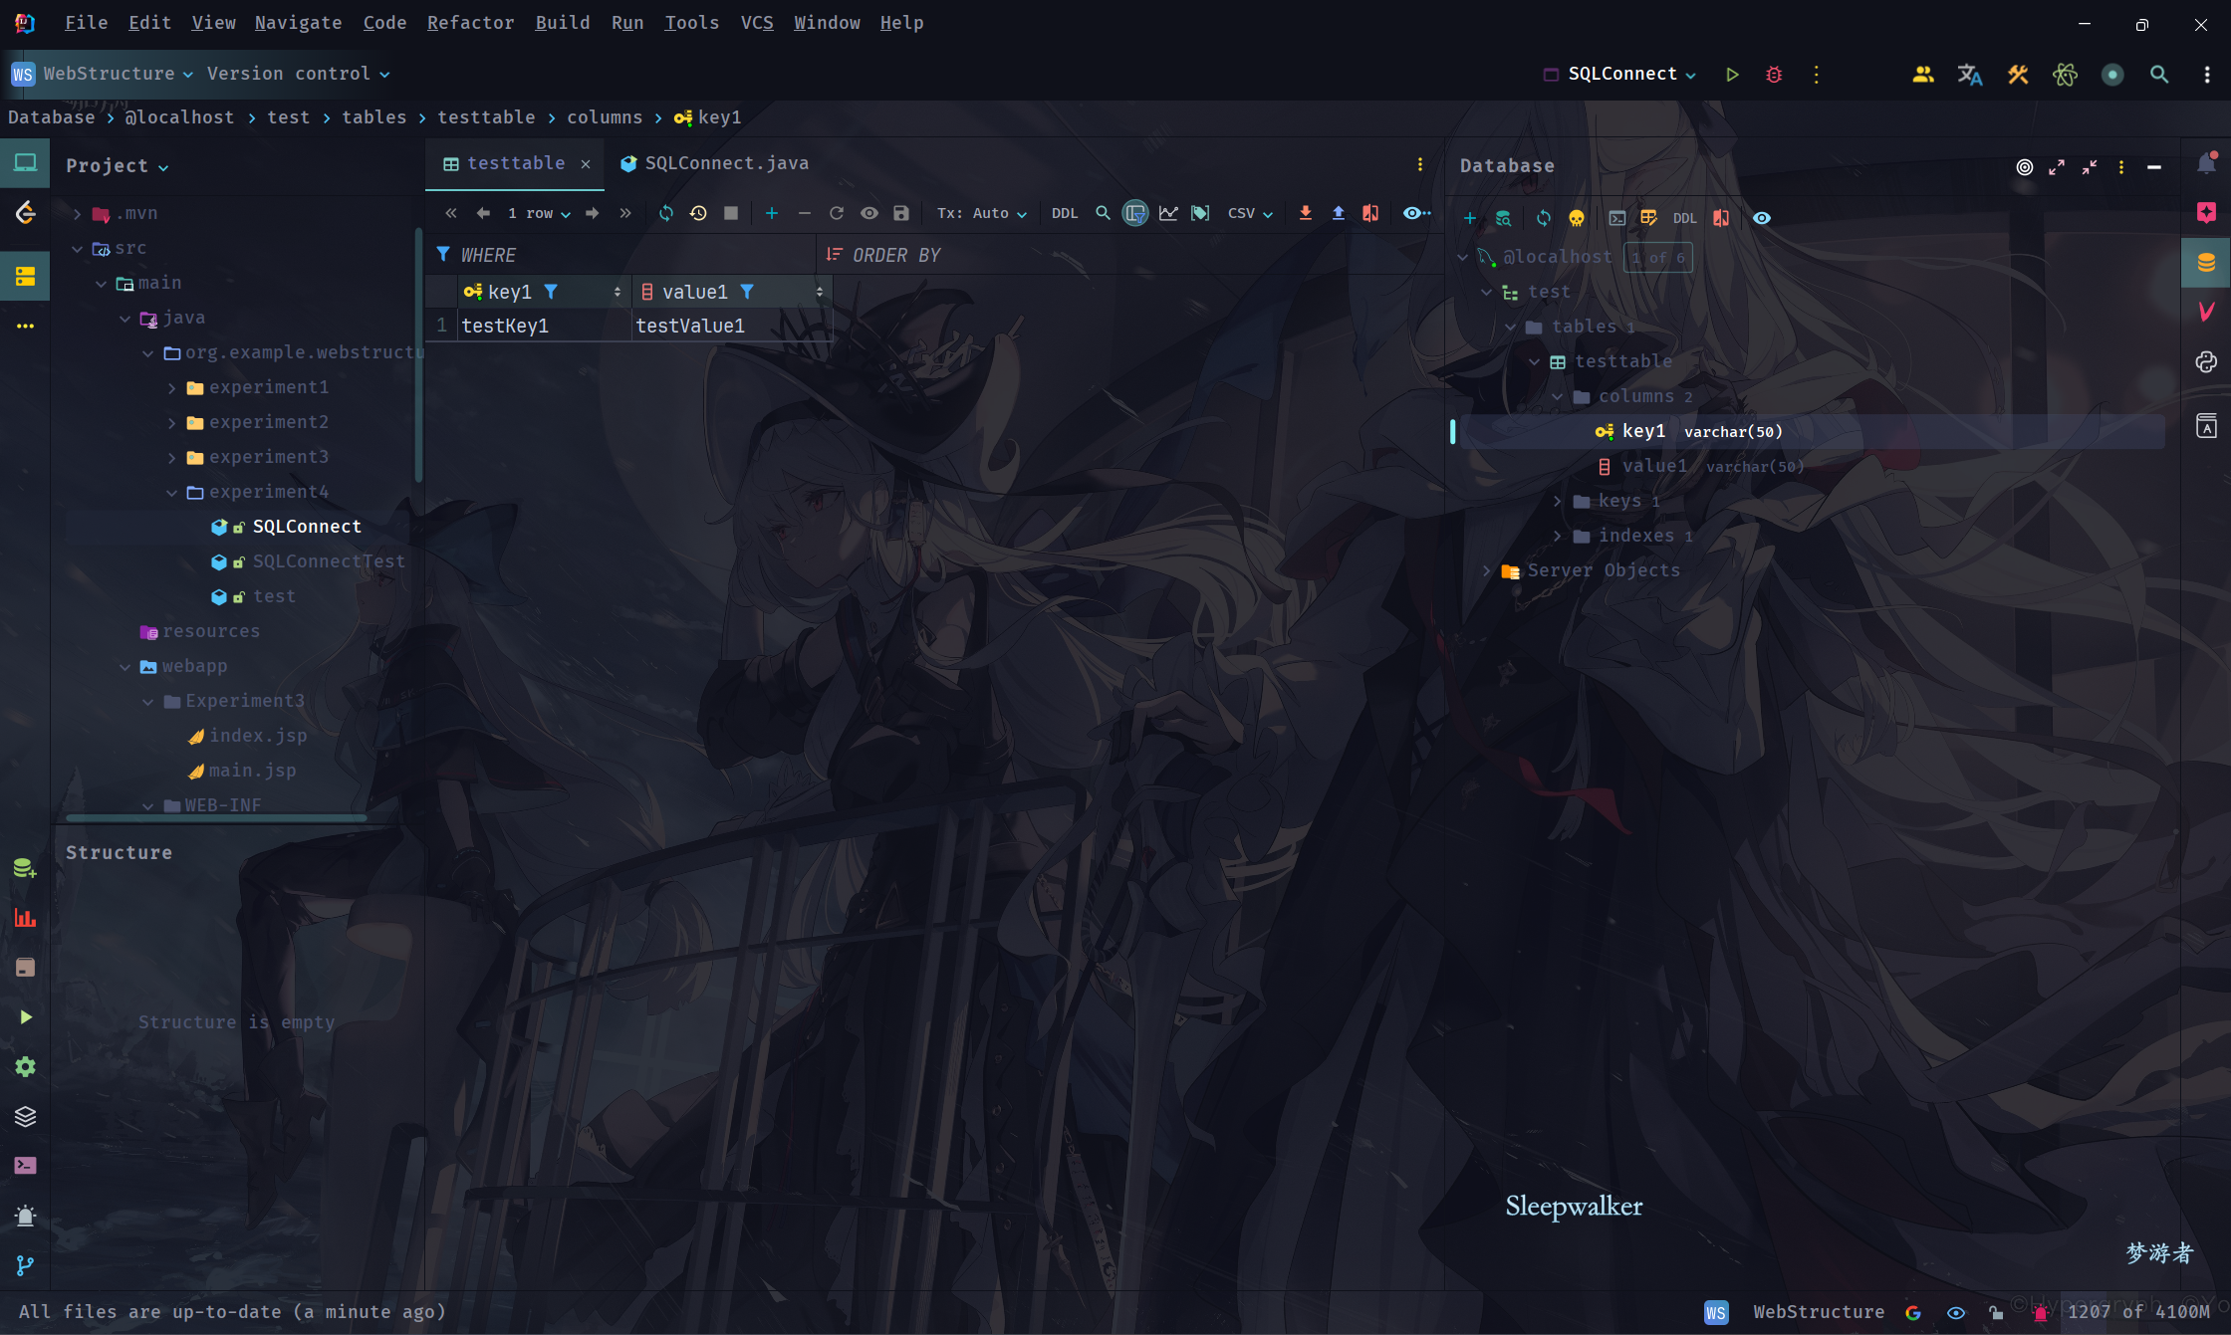The width and height of the screenshot is (2231, 1335).
Task: Toggle Database panel view options eye
Action: click(1762, 218)
